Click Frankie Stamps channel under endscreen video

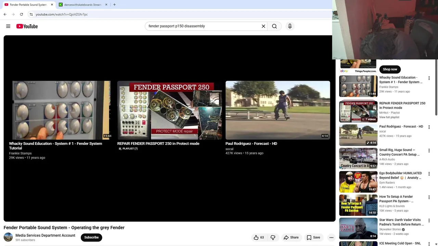[x=20, y=153]
